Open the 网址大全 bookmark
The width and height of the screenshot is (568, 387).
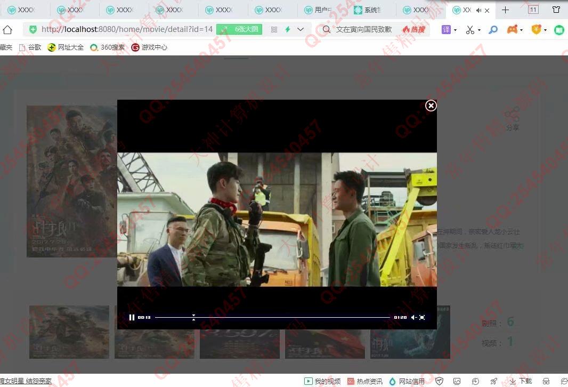[66, 47]
